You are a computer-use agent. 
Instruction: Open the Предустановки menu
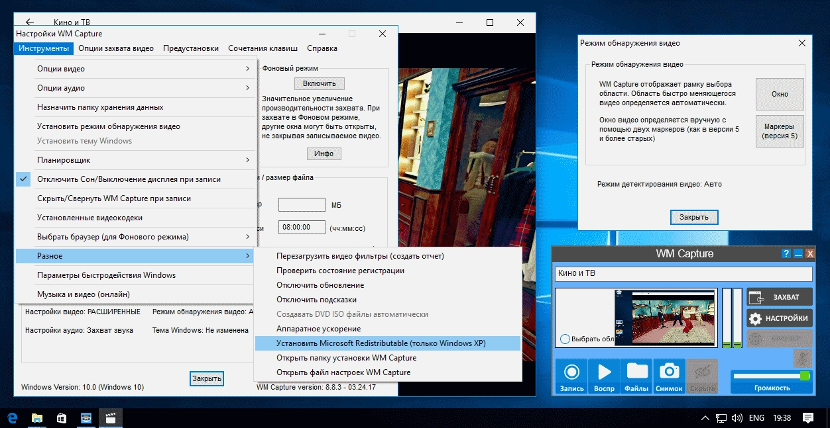pyautogui.click(x=191, y=48)
